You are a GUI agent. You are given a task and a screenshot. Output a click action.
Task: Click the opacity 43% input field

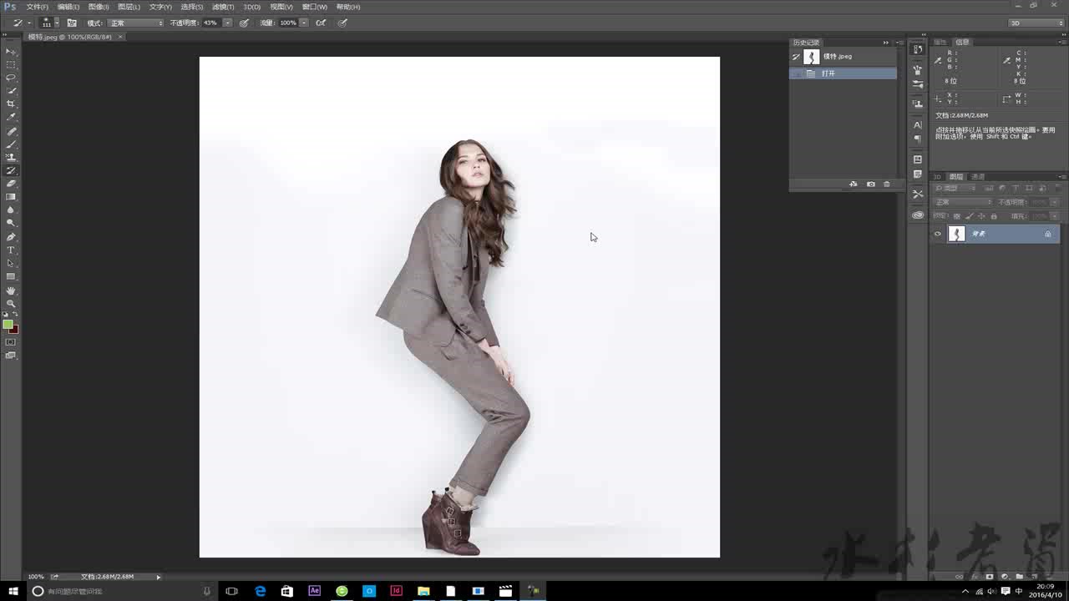click(x=211, y=23)
